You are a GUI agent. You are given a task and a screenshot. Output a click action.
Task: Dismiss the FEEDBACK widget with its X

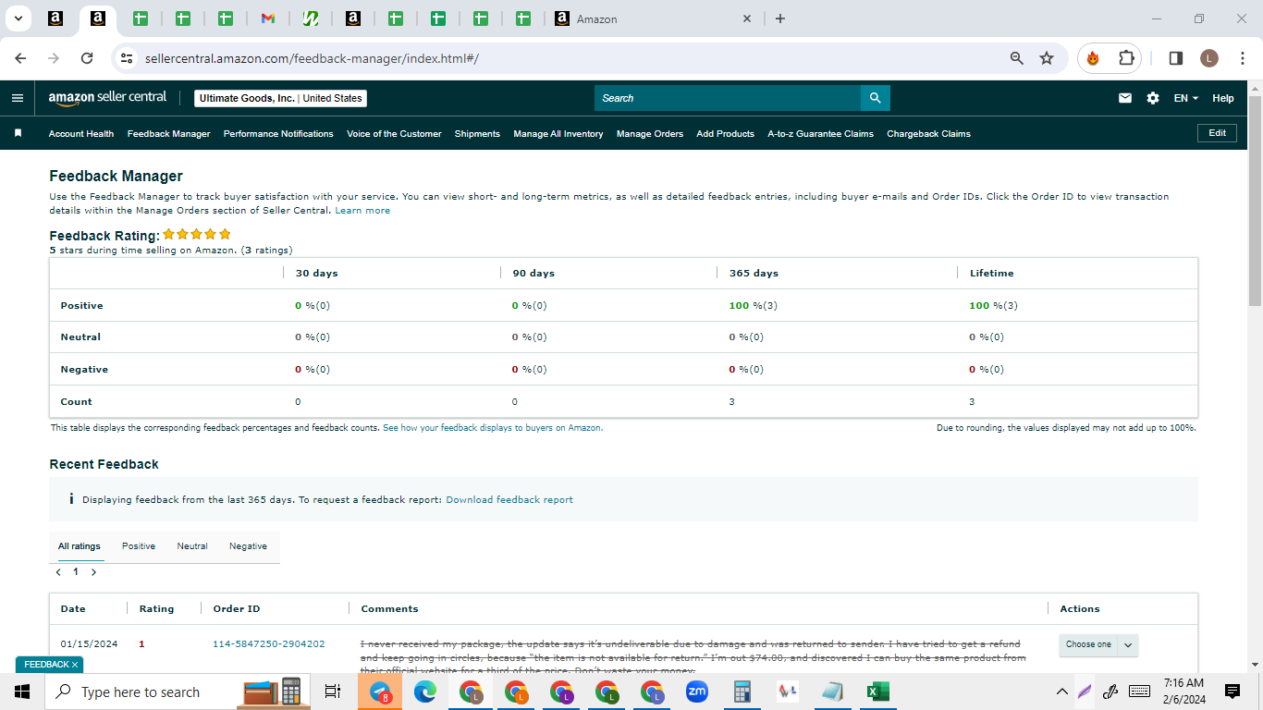[75, 665]
